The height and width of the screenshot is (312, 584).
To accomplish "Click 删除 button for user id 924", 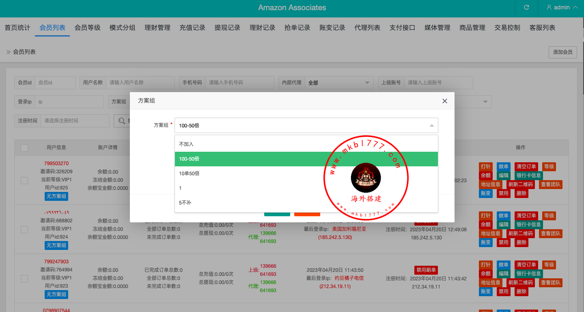I will click(x=522, y=242).
